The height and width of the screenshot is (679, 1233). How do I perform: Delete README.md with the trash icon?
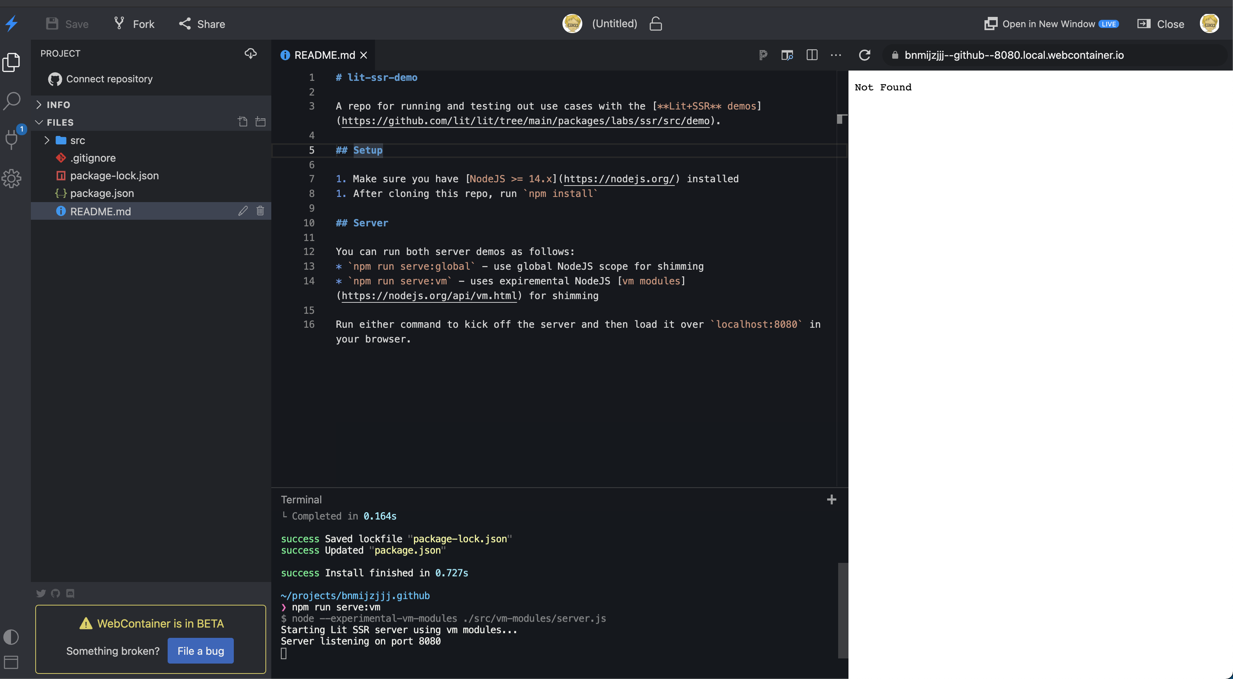coord(260,211)
